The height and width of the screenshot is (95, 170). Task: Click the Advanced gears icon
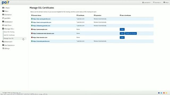click(3, 42)
